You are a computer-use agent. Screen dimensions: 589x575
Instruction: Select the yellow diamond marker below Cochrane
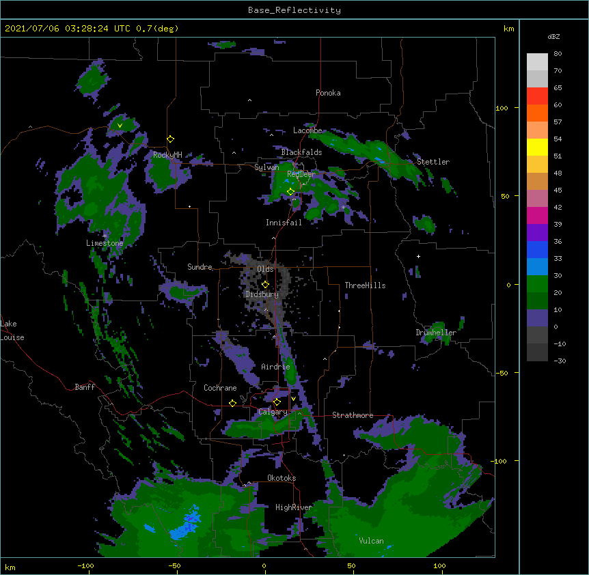click(232, 403)
